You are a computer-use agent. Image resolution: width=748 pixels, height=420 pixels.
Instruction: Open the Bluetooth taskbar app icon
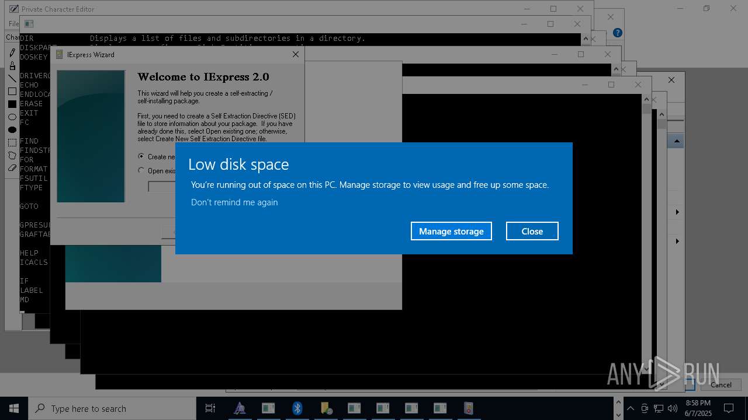coord(297,408)
